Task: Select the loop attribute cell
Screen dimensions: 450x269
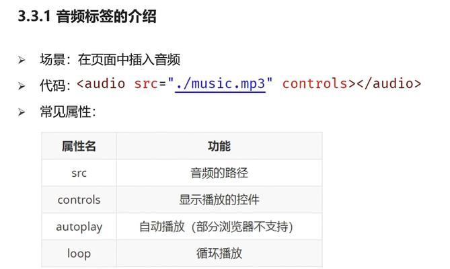Action: (x=79, y=254)
